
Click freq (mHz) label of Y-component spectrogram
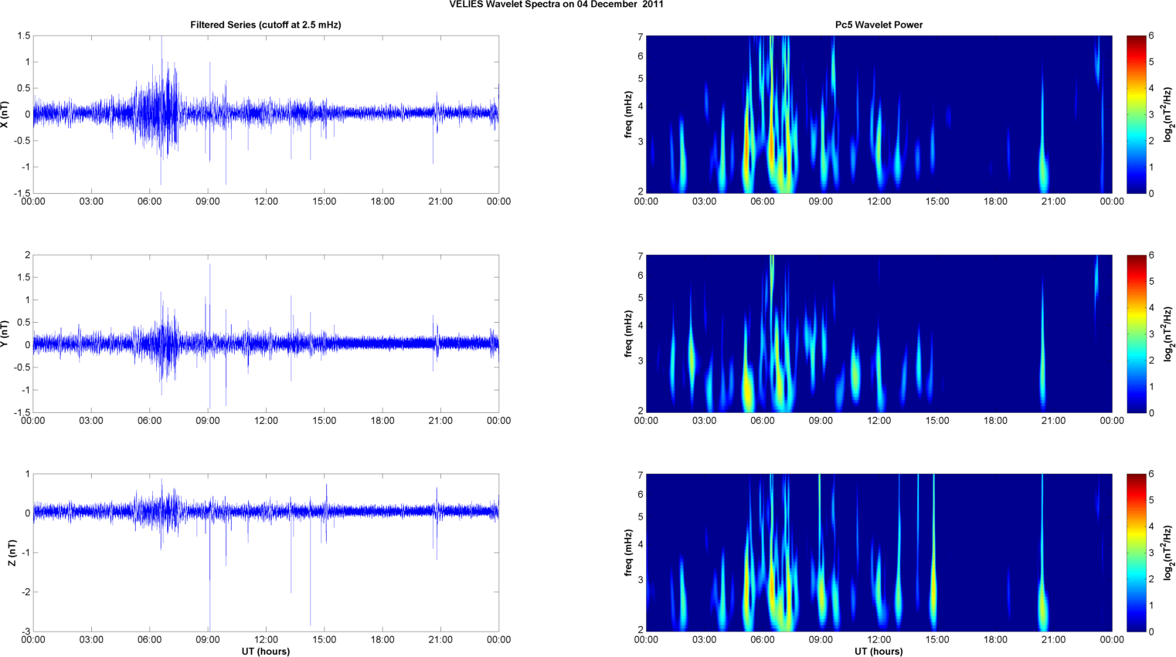[x=629, y=334]
